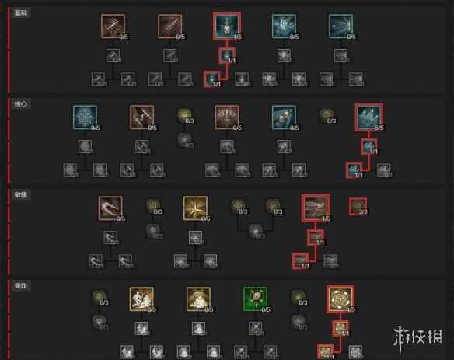The width and height of the screenshot is (454, 360).
Task: Click the green poison trap skill icon
Action: tap(255, 299)
